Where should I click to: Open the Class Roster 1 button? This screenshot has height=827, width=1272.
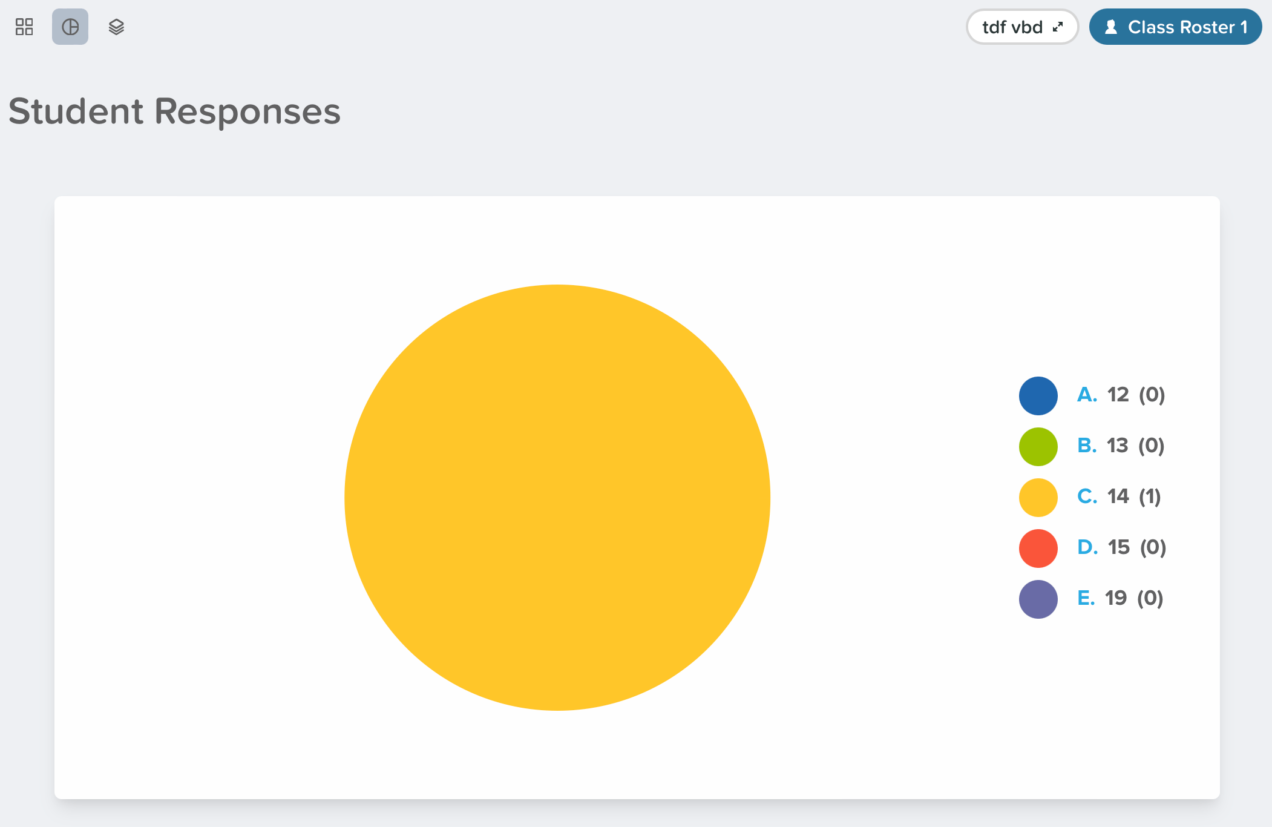pyautogui.click(x=1175, y=27)
